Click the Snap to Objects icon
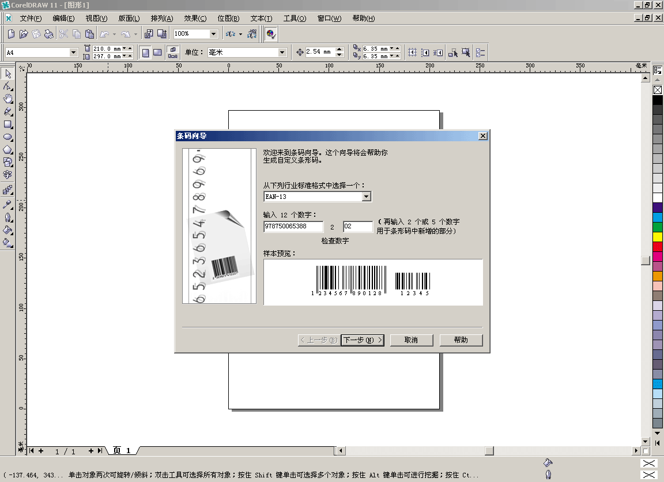 pyautogui.click(x=438, y=52)
